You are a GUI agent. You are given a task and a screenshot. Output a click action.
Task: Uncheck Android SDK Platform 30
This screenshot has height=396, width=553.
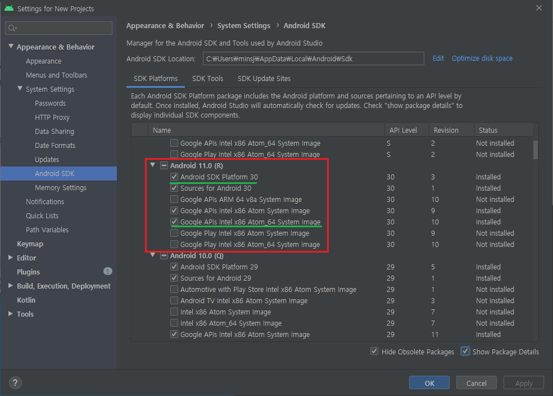click(174, 177)
